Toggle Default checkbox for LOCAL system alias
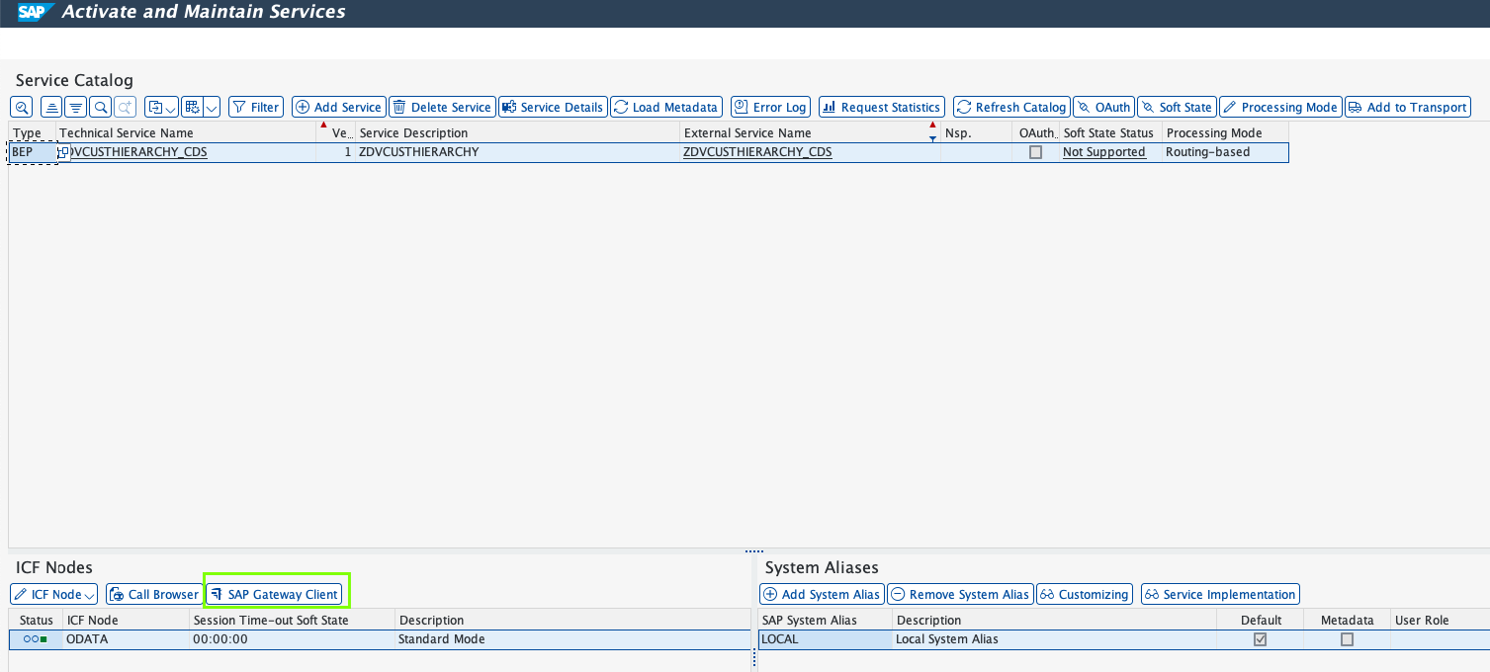 coord(1260,639)
